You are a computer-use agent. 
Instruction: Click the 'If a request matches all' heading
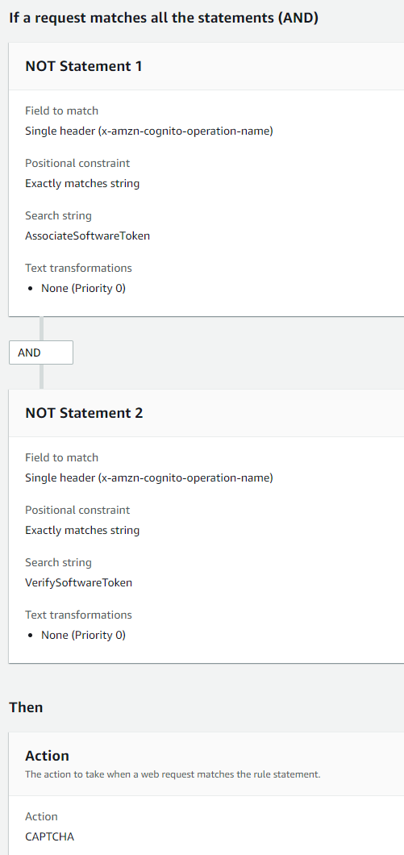165,18
